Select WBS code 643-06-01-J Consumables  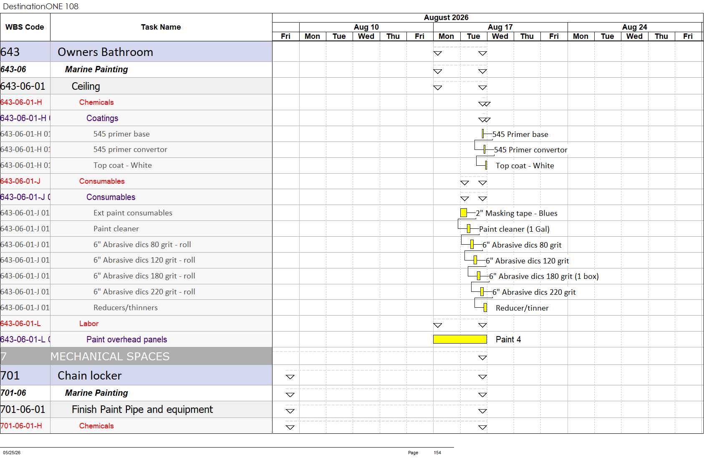[x=20, y=181]
